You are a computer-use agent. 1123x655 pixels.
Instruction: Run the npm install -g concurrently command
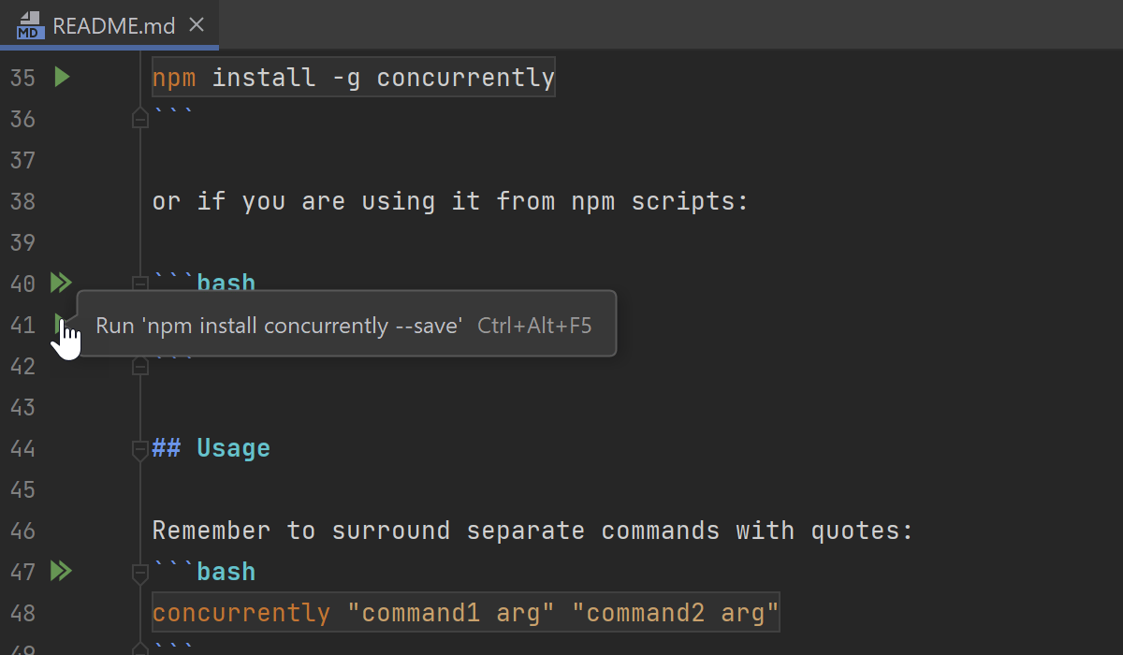62,77
